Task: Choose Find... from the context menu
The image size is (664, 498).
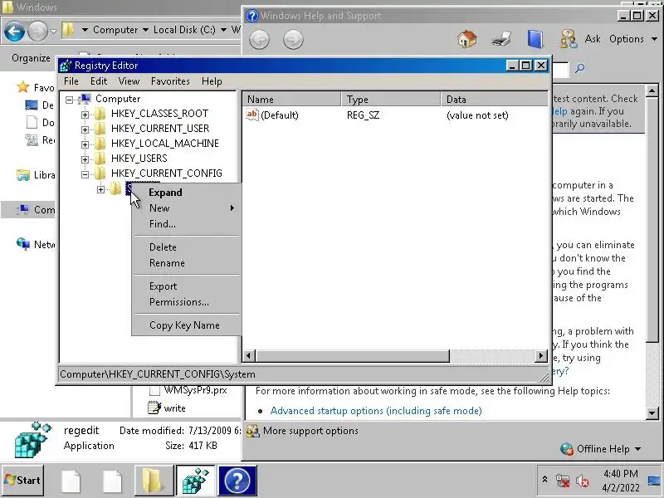Action: tap(186, 223)
